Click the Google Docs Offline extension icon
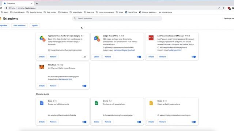 click(97, 38)
